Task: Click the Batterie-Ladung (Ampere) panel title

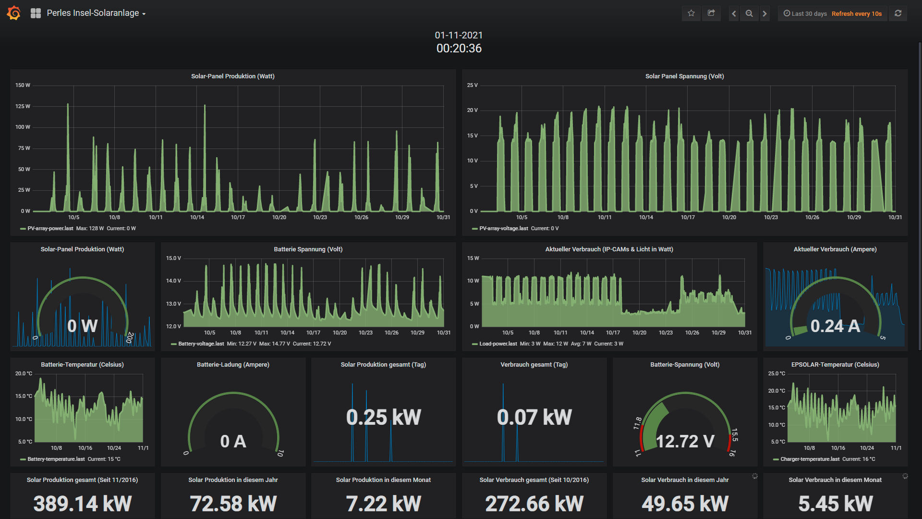Action: tap(233, 365)
